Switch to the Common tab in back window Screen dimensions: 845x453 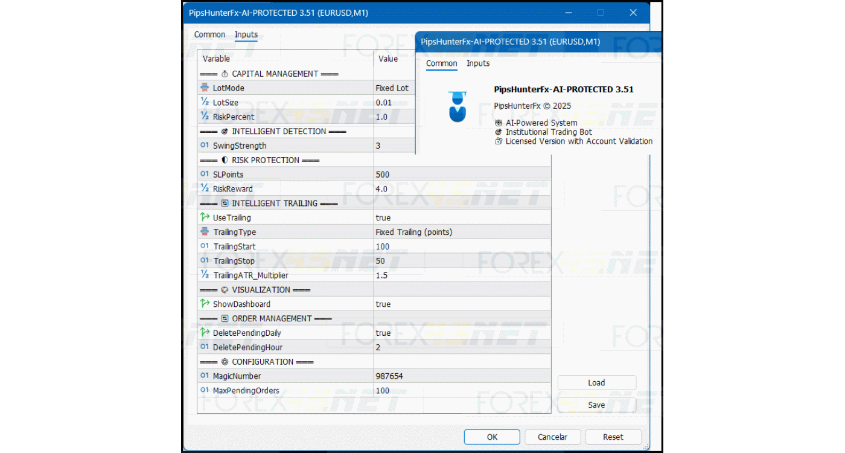[x=209, y=35]
